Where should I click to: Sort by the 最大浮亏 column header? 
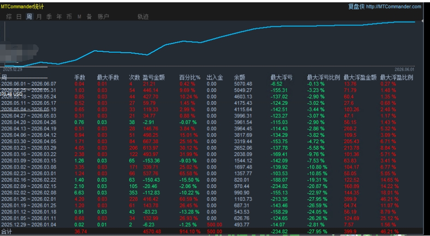pos(281,78)
